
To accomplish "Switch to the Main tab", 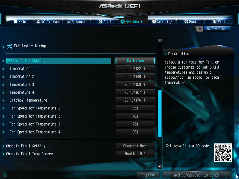I will click(20, 22).
